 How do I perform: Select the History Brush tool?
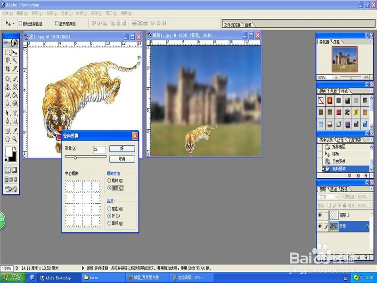coord(15,87)
